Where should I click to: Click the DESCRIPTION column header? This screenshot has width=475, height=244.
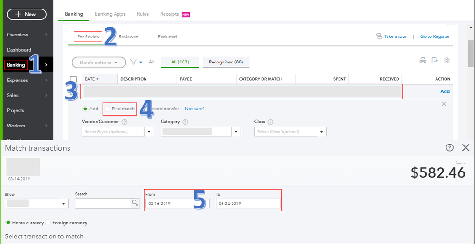point(133,79)
